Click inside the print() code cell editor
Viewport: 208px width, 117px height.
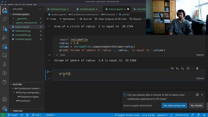pos(129,74)
